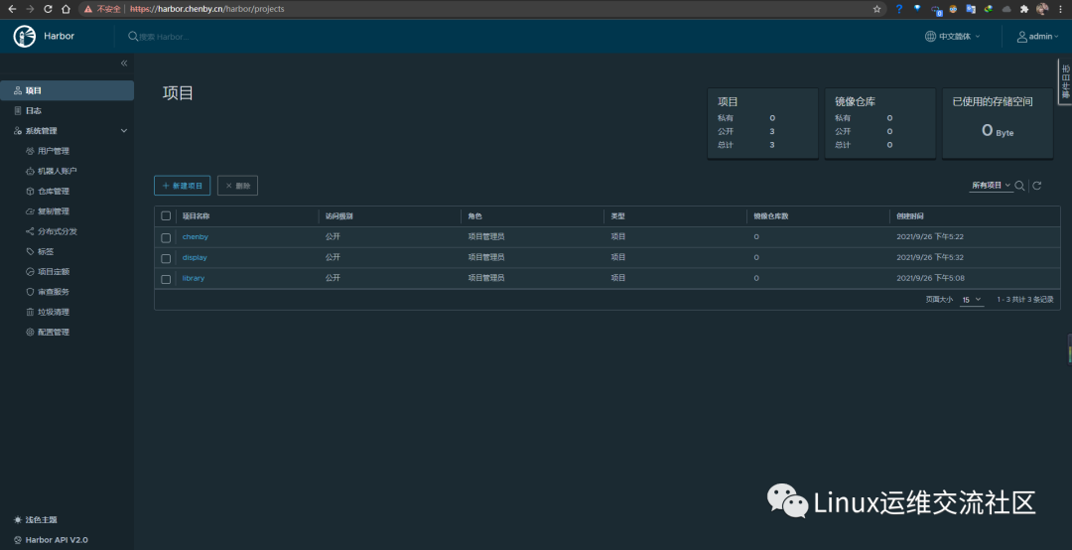Check the chenby project checkbox
Viewport: 1072px width, 550px height.
[x=166, y=237]
